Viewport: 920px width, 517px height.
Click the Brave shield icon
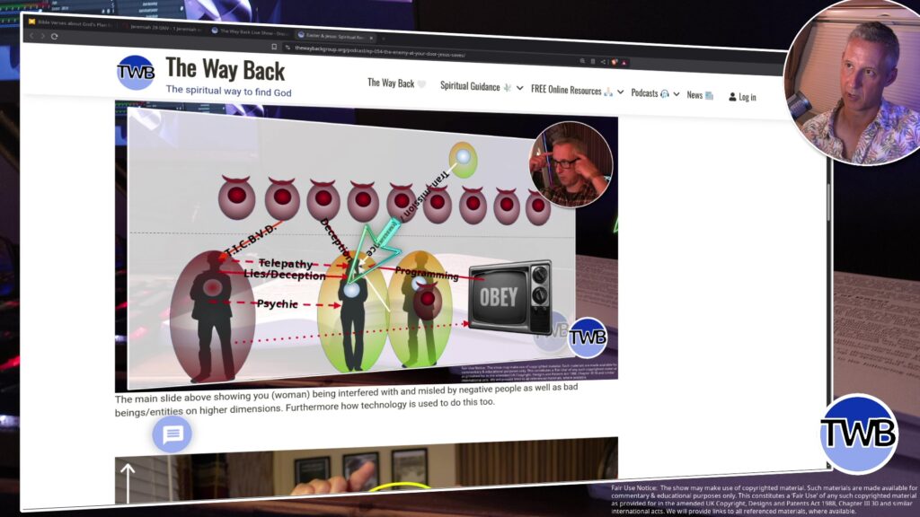pyautogui.click(x=615, y=62)
